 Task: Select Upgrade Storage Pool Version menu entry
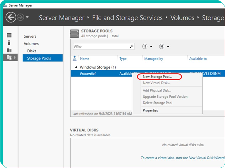pyautogui.click(x=165, y=97)
